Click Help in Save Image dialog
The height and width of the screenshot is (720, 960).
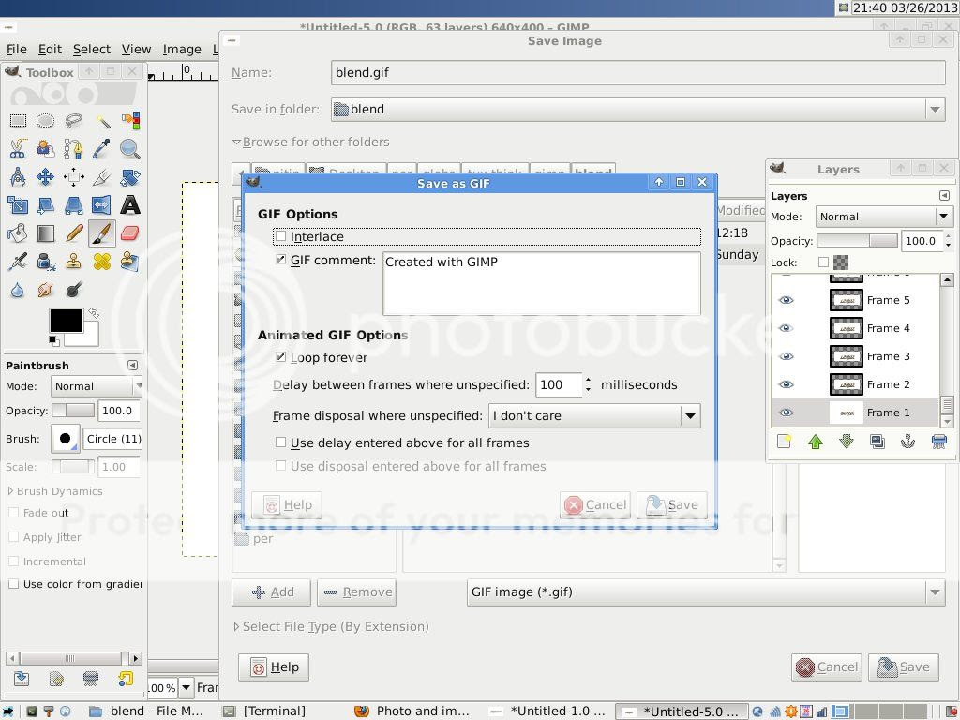coord(274,667)
